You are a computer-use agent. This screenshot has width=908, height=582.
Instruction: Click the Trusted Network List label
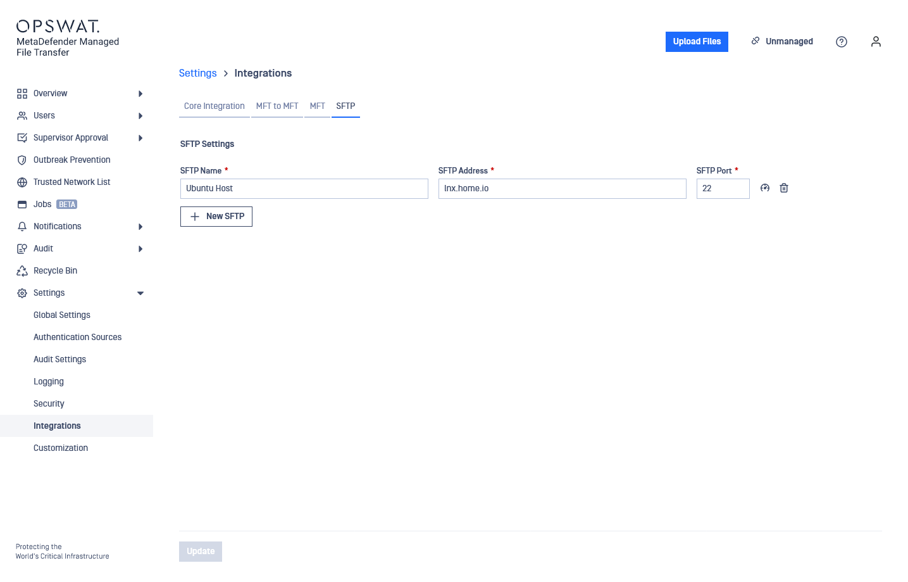72,182
